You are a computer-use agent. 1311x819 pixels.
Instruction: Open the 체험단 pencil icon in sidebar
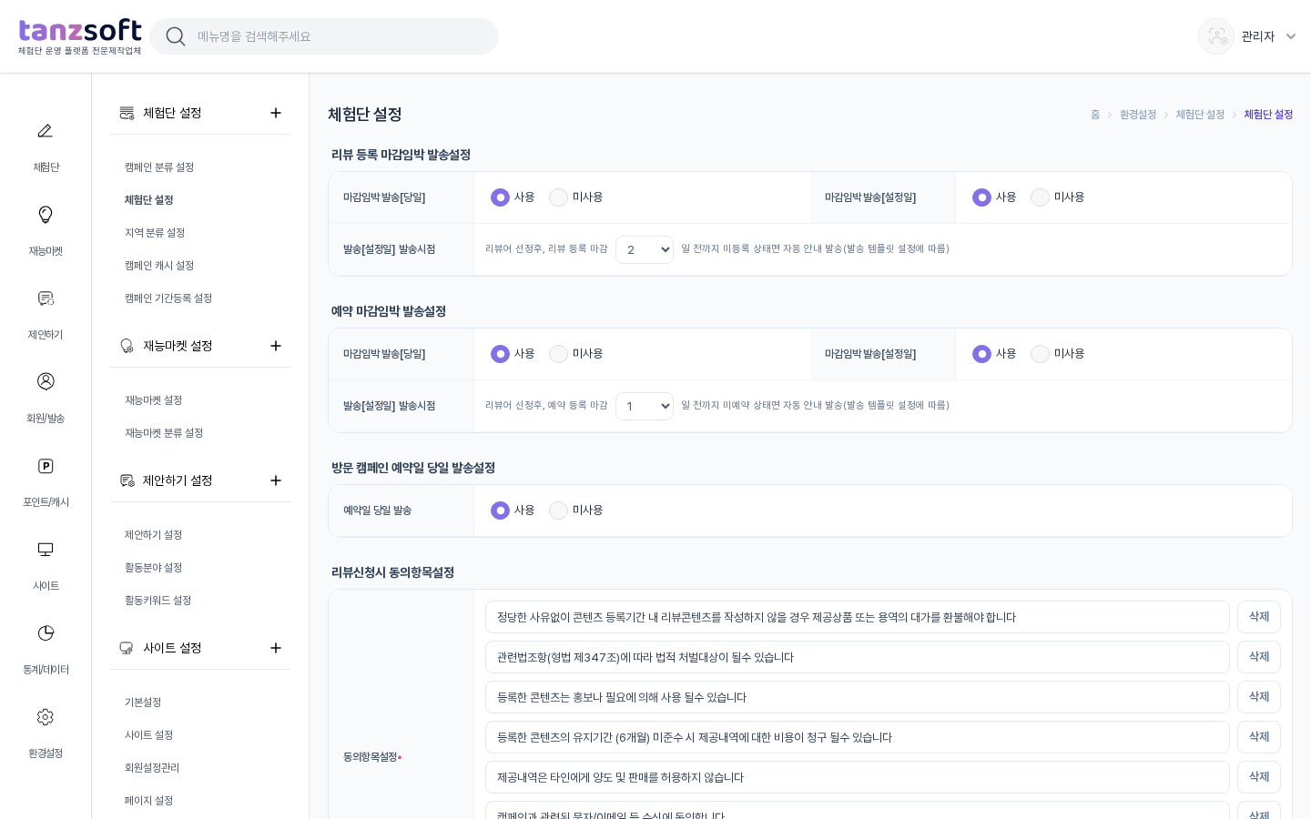[x=45, y=131]
